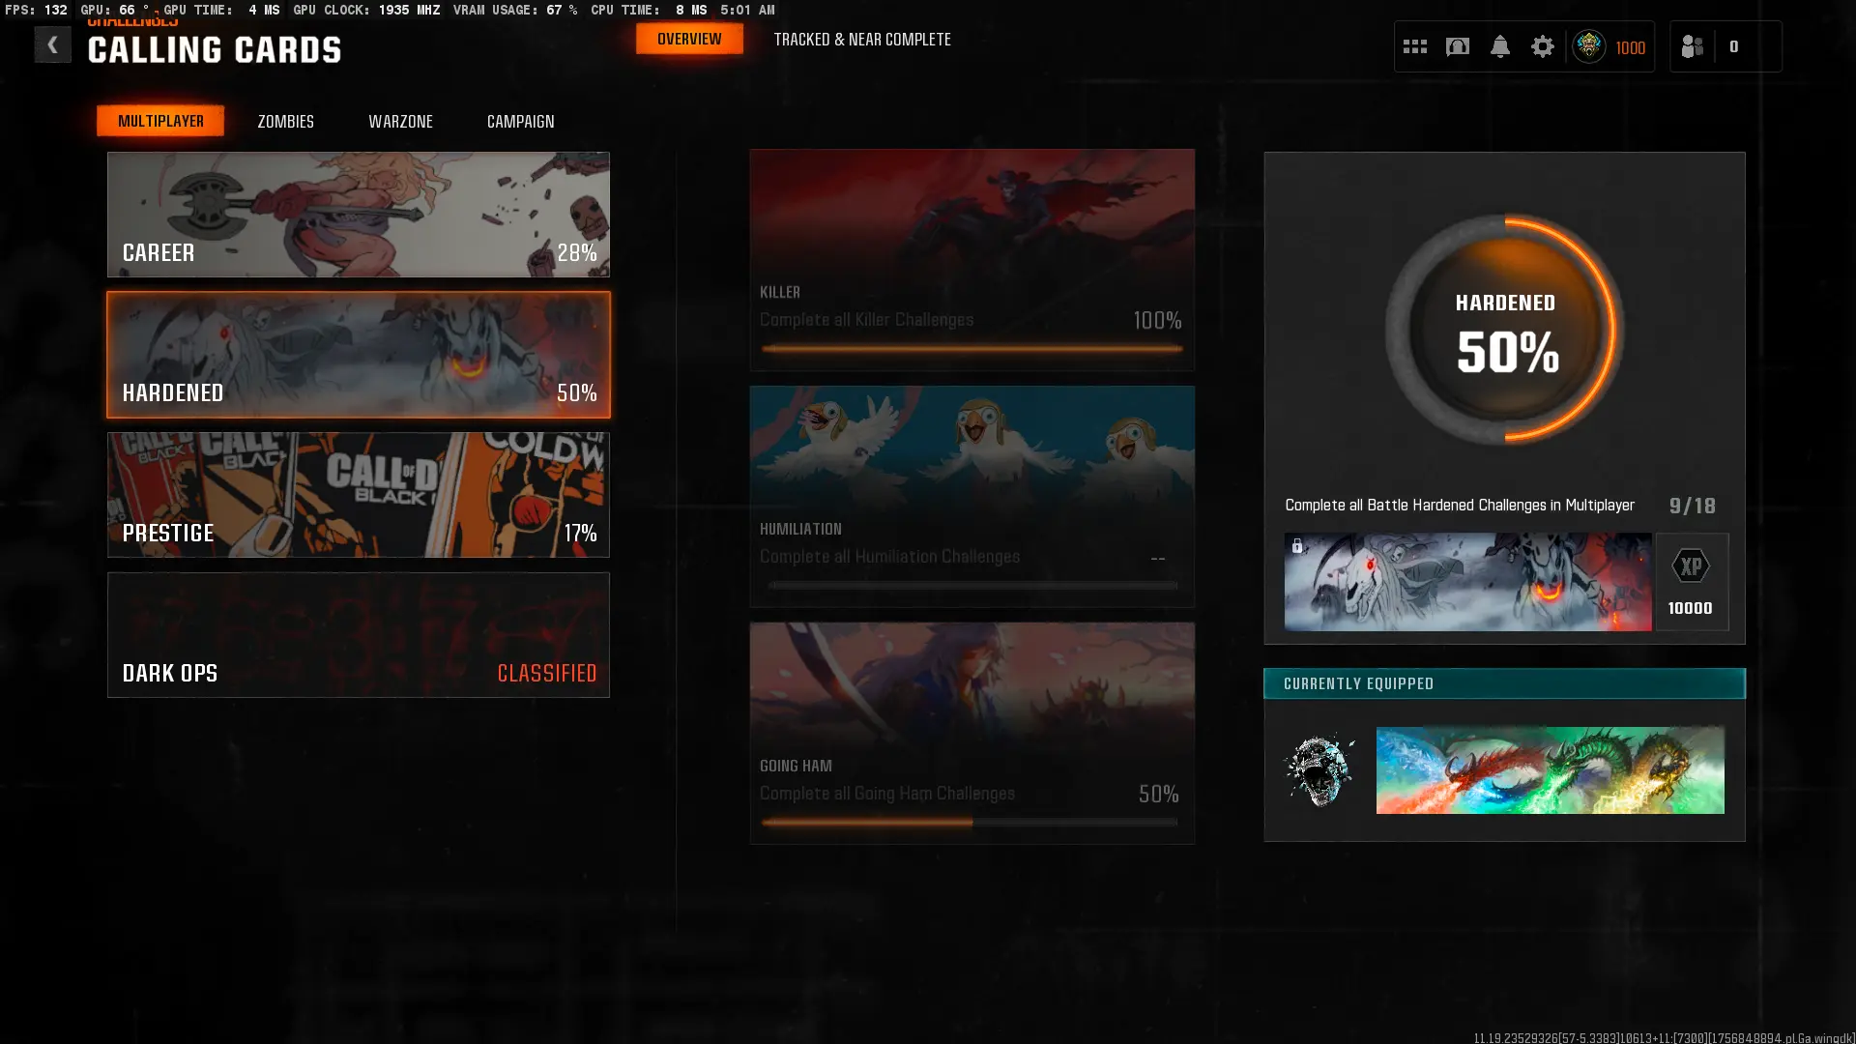The width and height of the screenshot is (1856, 1044).
Task: Select the Dark Ops classified category
Action: point(358,635)
